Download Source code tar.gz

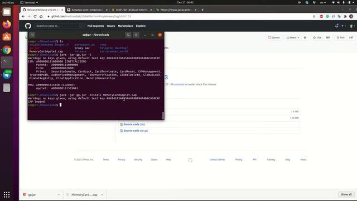click(136, 131)
